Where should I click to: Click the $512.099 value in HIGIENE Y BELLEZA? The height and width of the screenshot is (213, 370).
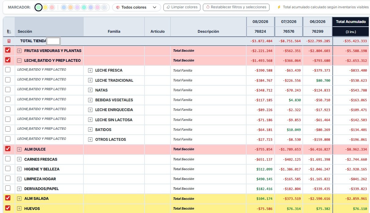click(264, 169)
